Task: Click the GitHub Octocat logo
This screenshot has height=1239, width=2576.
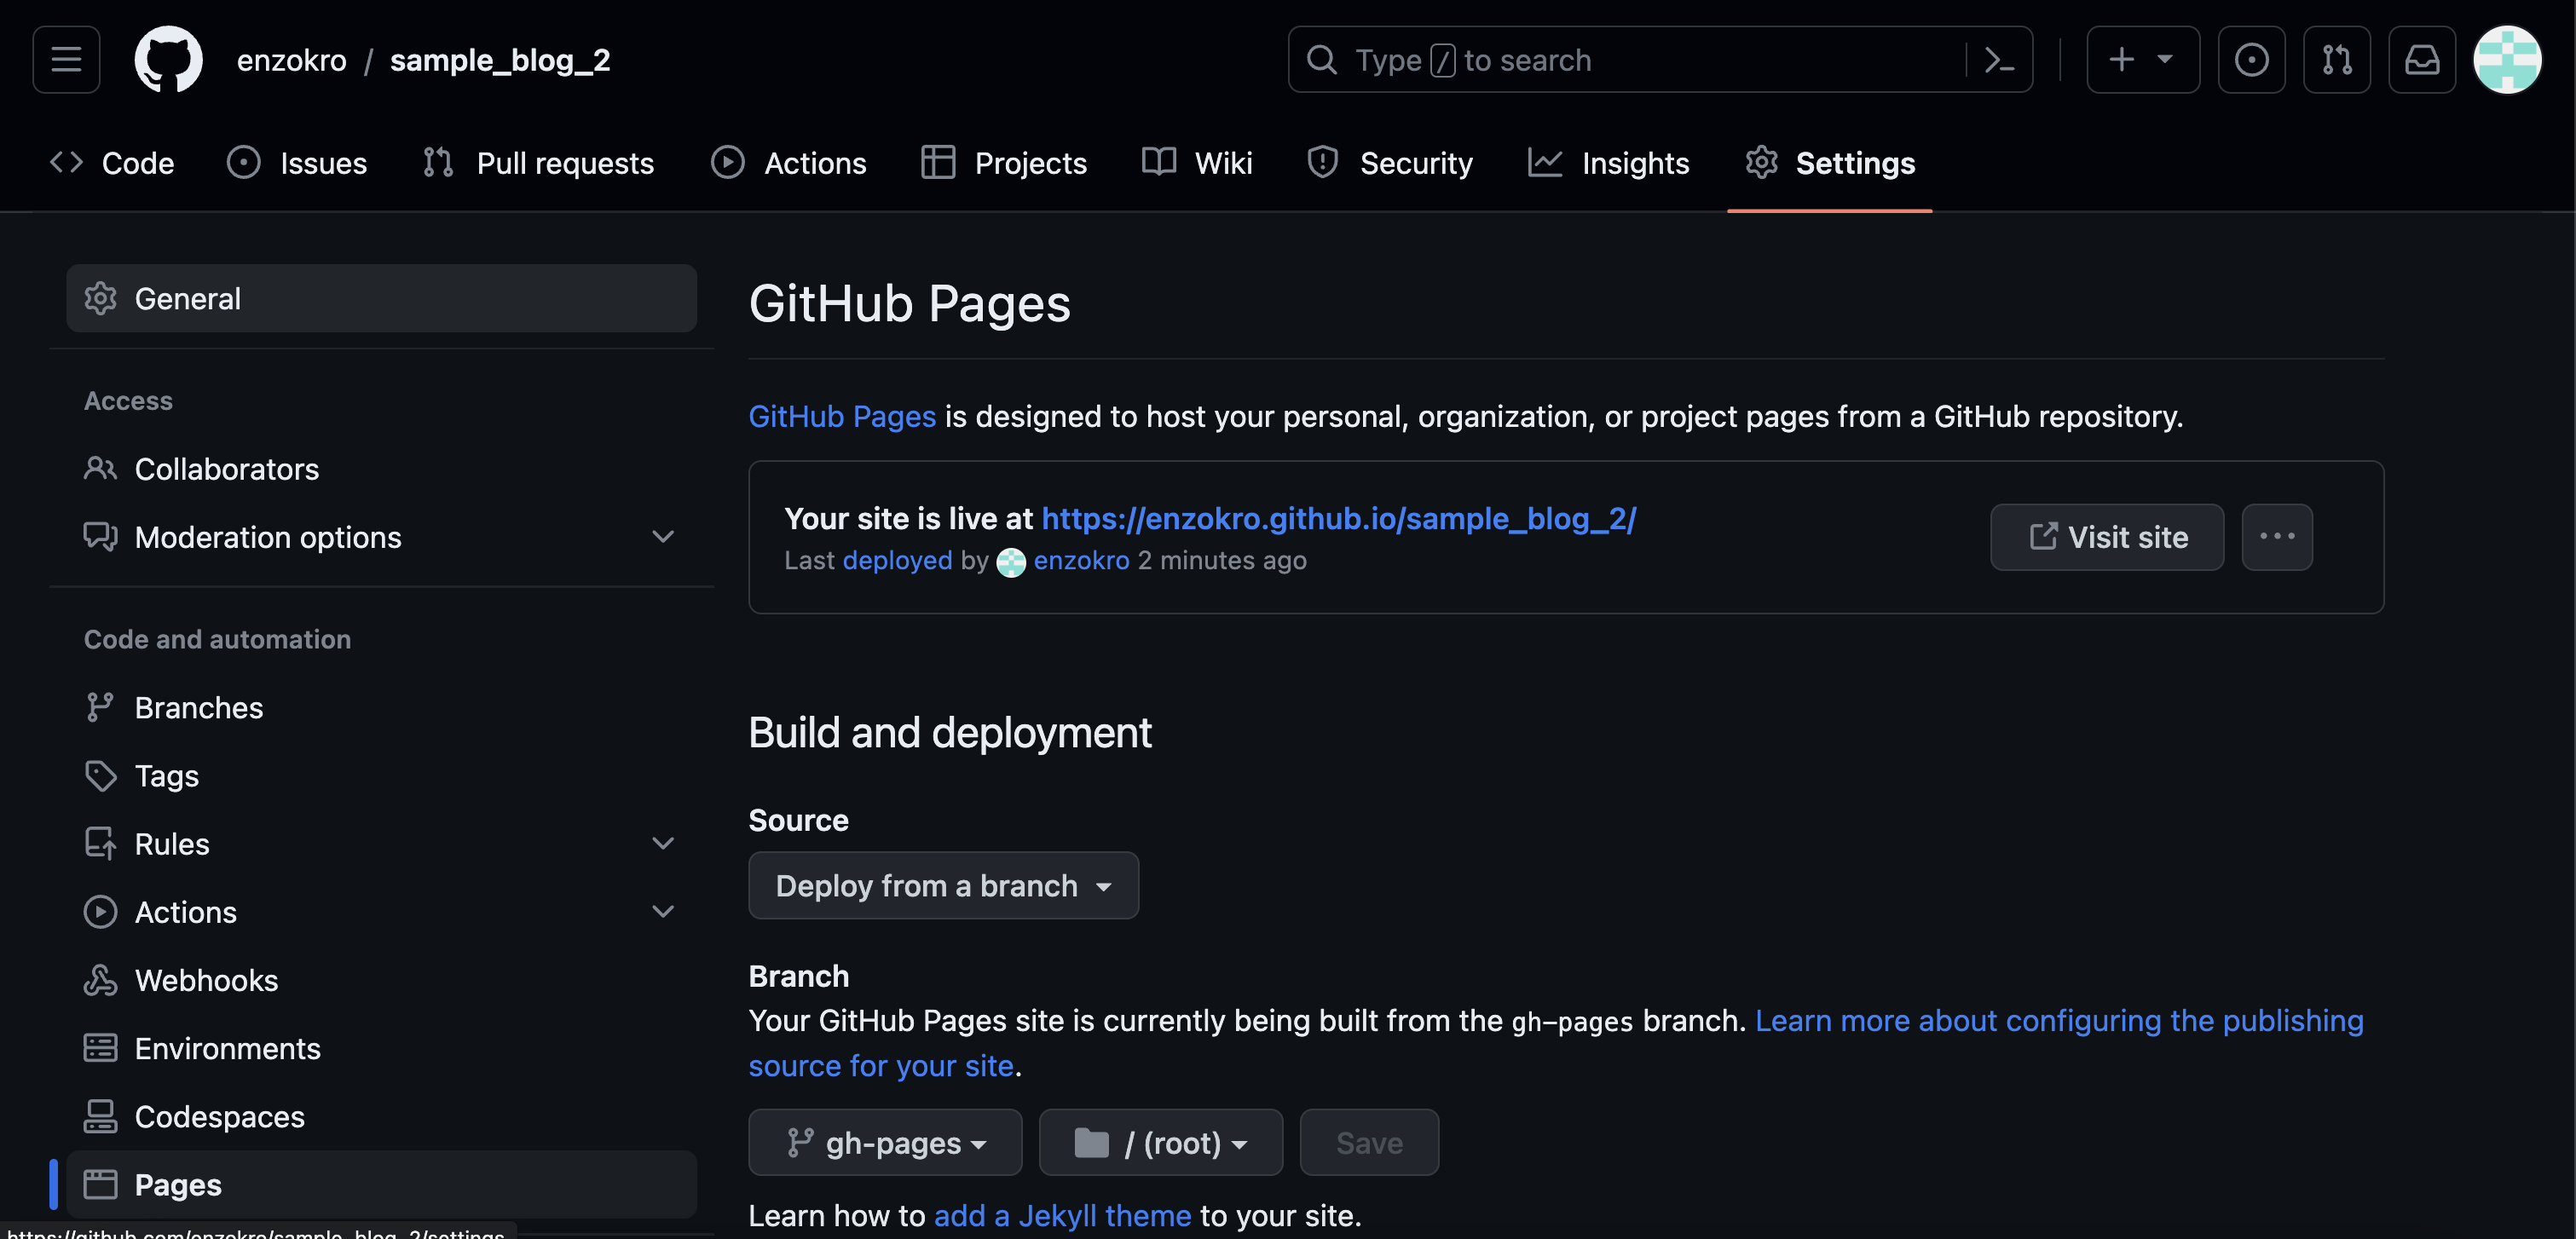Action: tap(168, 60)
